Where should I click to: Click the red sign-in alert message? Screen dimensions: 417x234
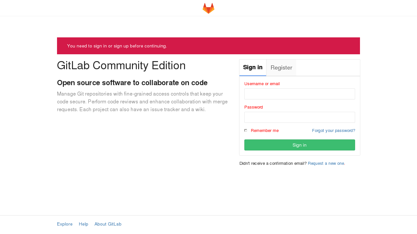tap(208, 46)
